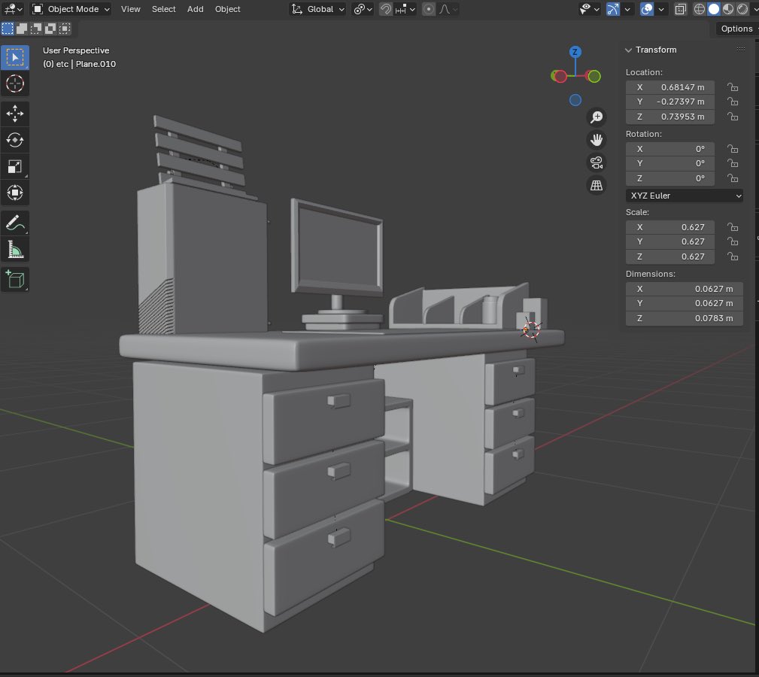This screenshot has width=759, height=677.
Task: Select the Annotate tool
Action: tap(15, 223)
